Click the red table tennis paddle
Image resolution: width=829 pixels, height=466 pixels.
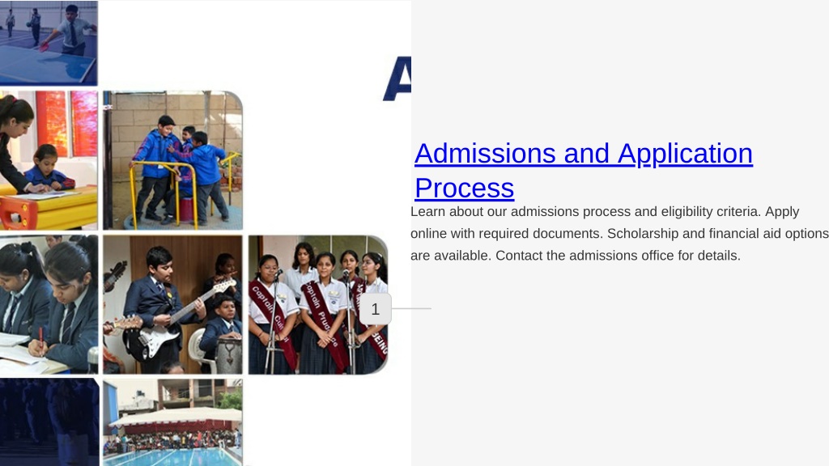pos(44,47)
